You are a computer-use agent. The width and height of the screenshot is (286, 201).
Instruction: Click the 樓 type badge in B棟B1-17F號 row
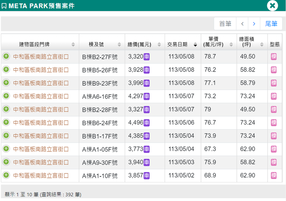[274, 136]
